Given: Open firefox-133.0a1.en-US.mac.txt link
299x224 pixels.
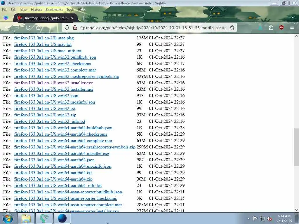Looking at the screenshot, I should tap(43, 44).
